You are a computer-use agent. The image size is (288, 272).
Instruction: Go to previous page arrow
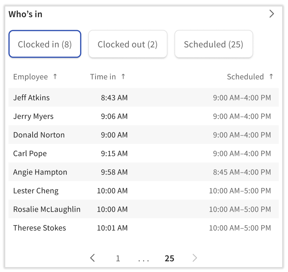tap(93, 258)
